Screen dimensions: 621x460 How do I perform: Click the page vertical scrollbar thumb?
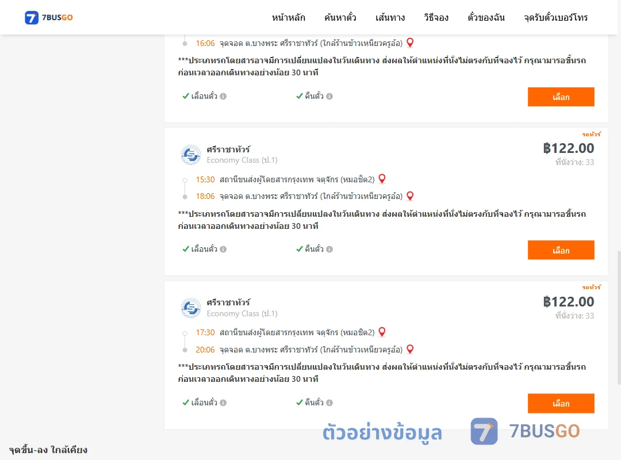(619, 318)
